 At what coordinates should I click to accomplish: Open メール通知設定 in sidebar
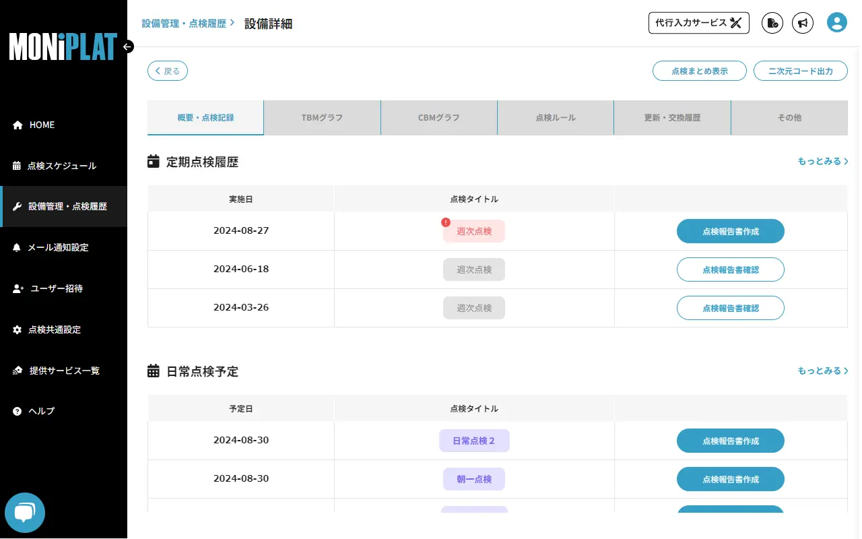point(58,247)
